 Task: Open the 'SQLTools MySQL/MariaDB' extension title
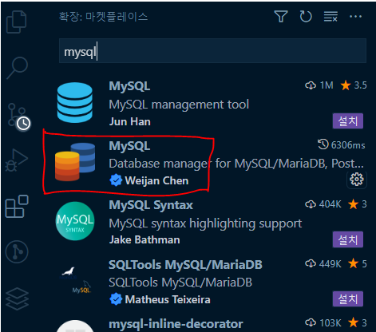click(x=185, y=265)
